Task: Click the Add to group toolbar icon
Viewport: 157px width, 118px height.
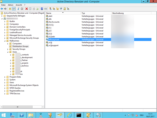Action: (x=68, y=9)
